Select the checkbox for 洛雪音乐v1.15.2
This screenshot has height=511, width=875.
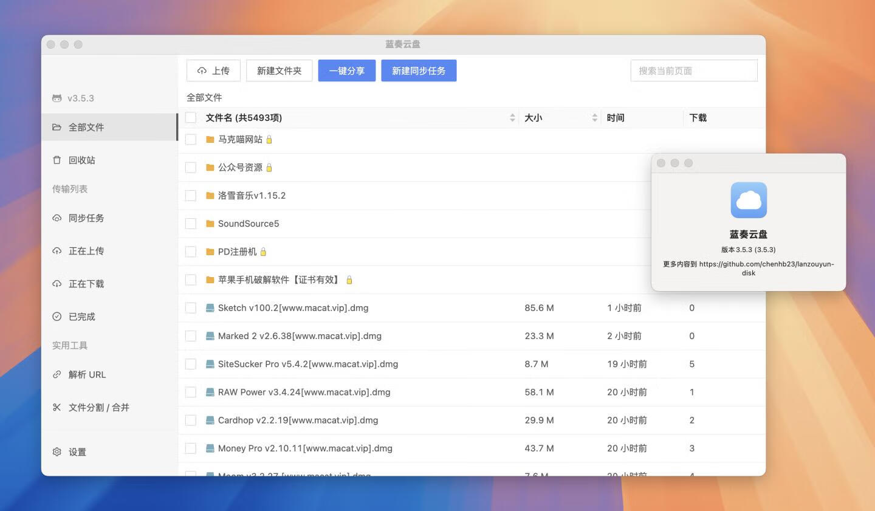191,196
